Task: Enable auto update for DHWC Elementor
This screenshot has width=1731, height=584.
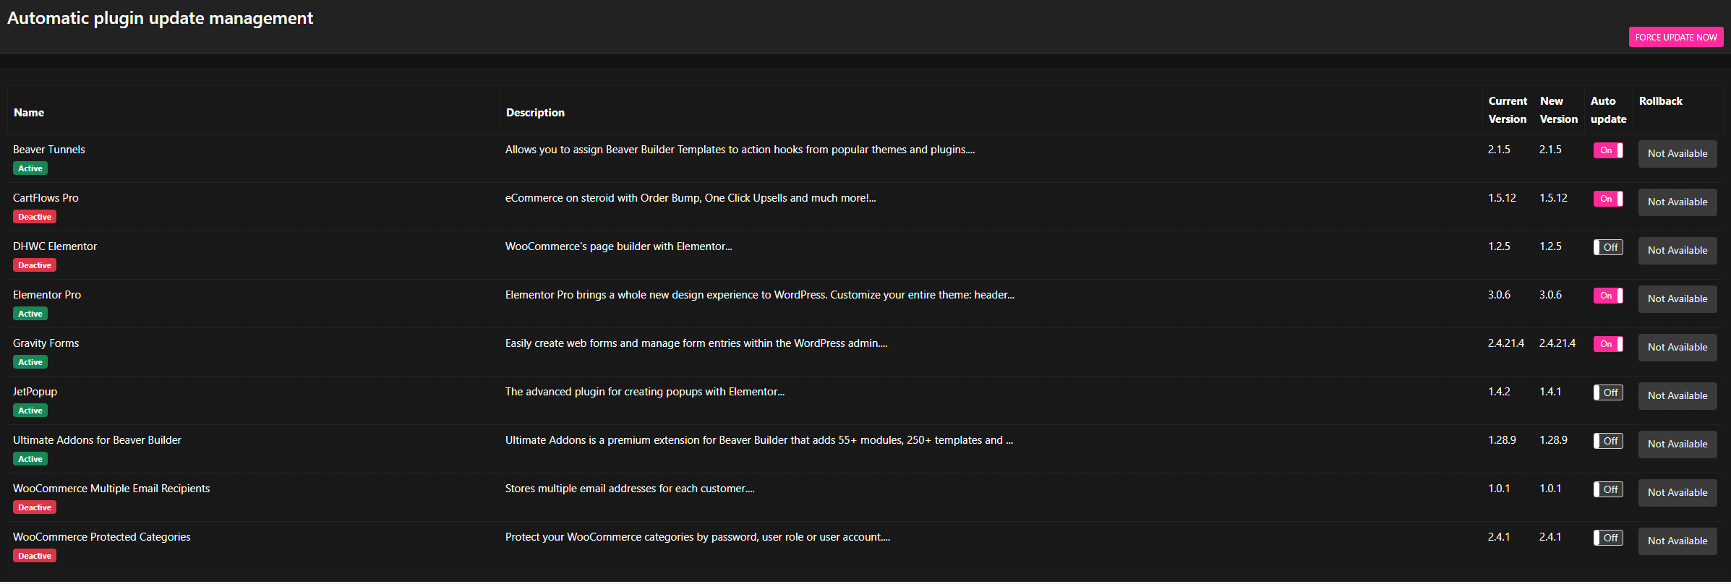Action: (1608, 247)
